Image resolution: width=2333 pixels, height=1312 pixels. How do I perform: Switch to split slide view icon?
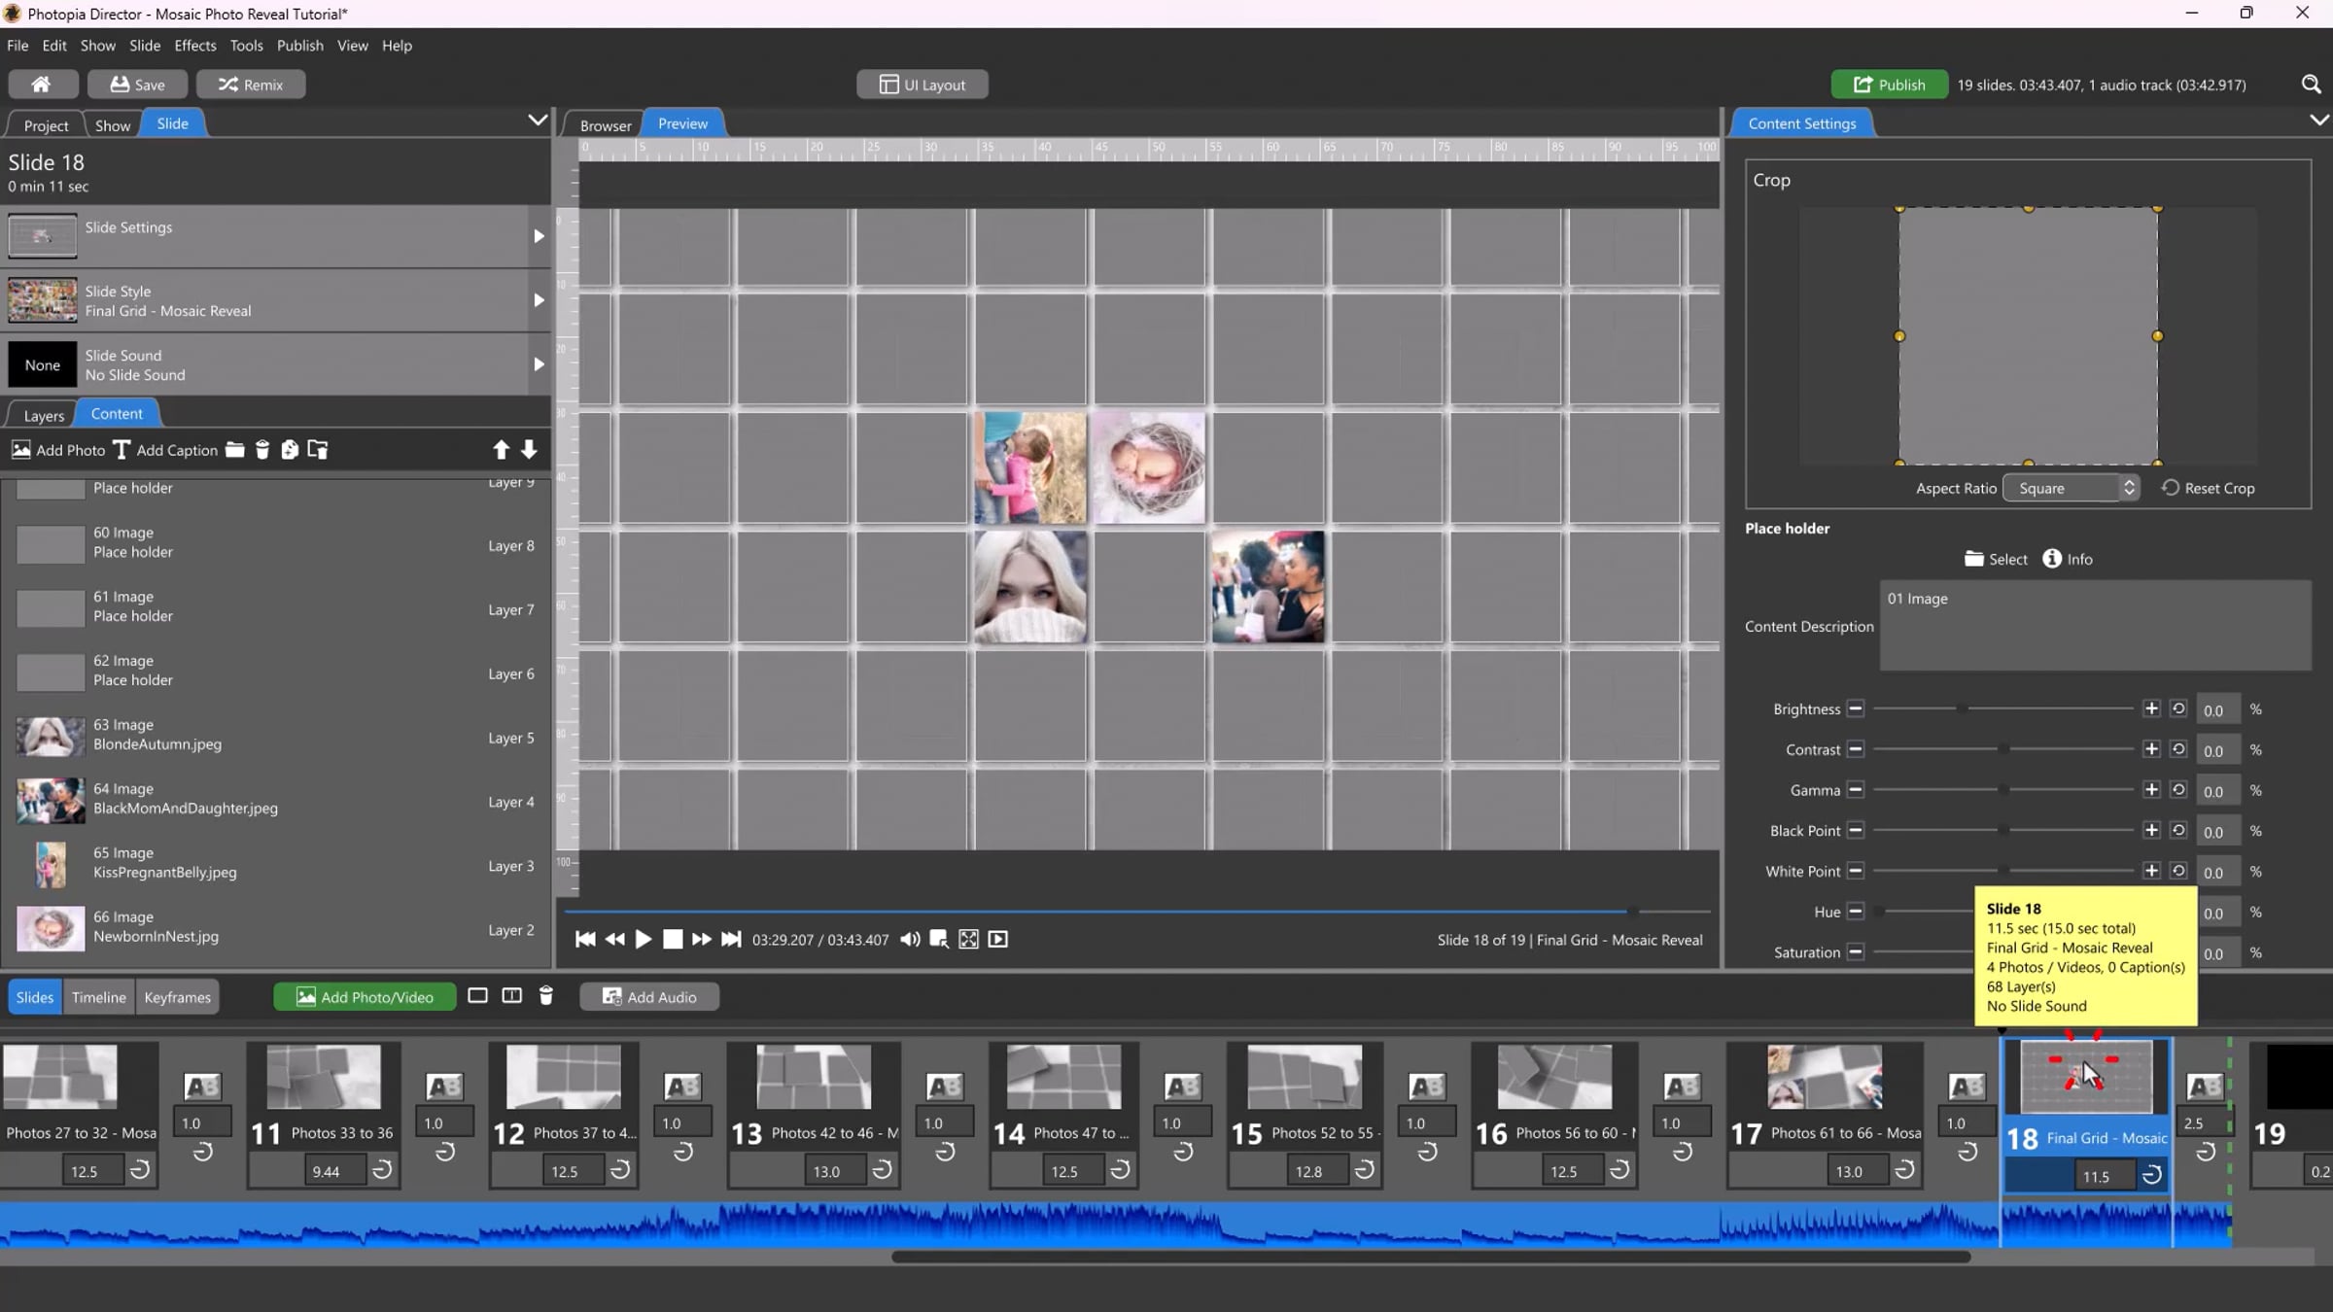511,996
